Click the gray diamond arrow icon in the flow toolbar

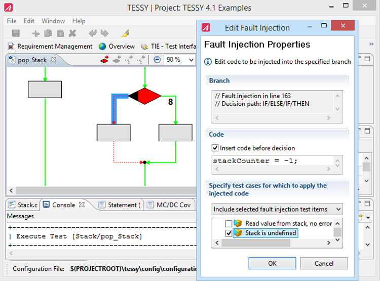[117, 59]
